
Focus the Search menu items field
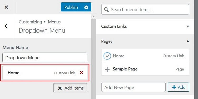coord(145,9)
